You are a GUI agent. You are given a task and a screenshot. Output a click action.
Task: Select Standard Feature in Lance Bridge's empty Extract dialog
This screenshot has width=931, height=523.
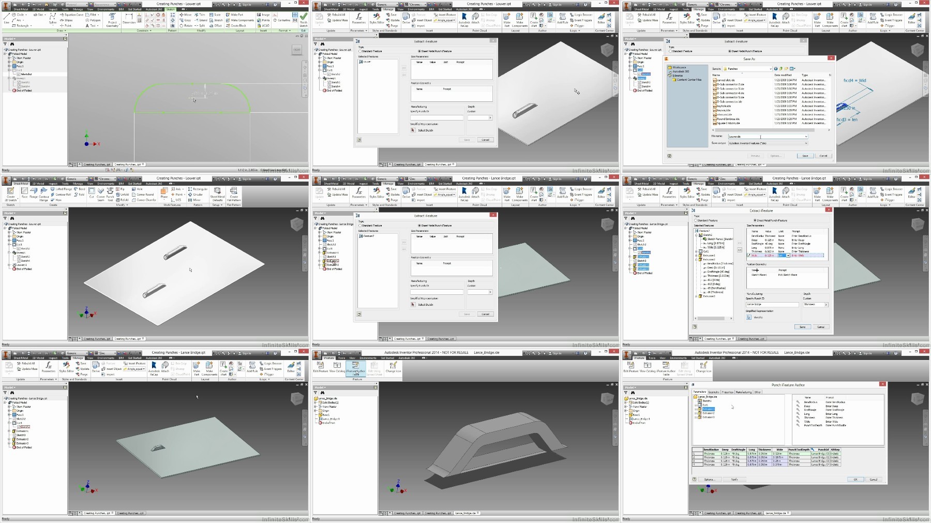coord(361,226)
